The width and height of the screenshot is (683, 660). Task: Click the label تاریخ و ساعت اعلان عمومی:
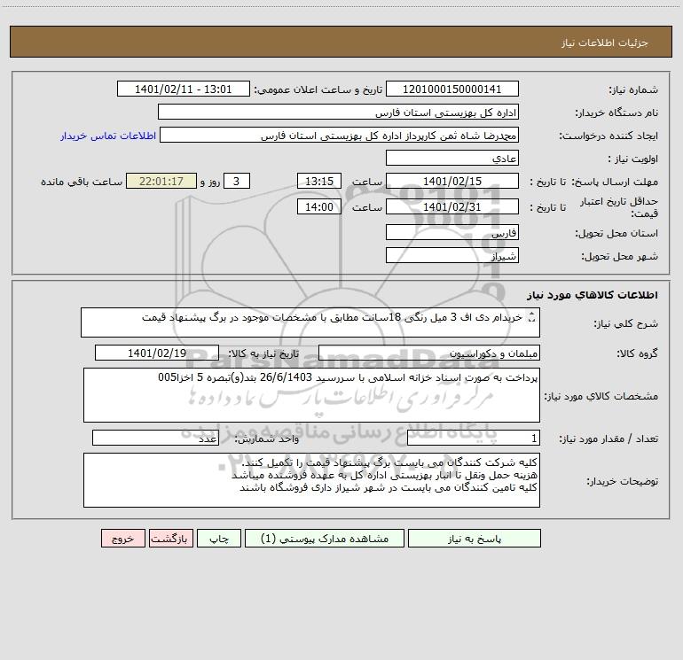click(318, 90)
